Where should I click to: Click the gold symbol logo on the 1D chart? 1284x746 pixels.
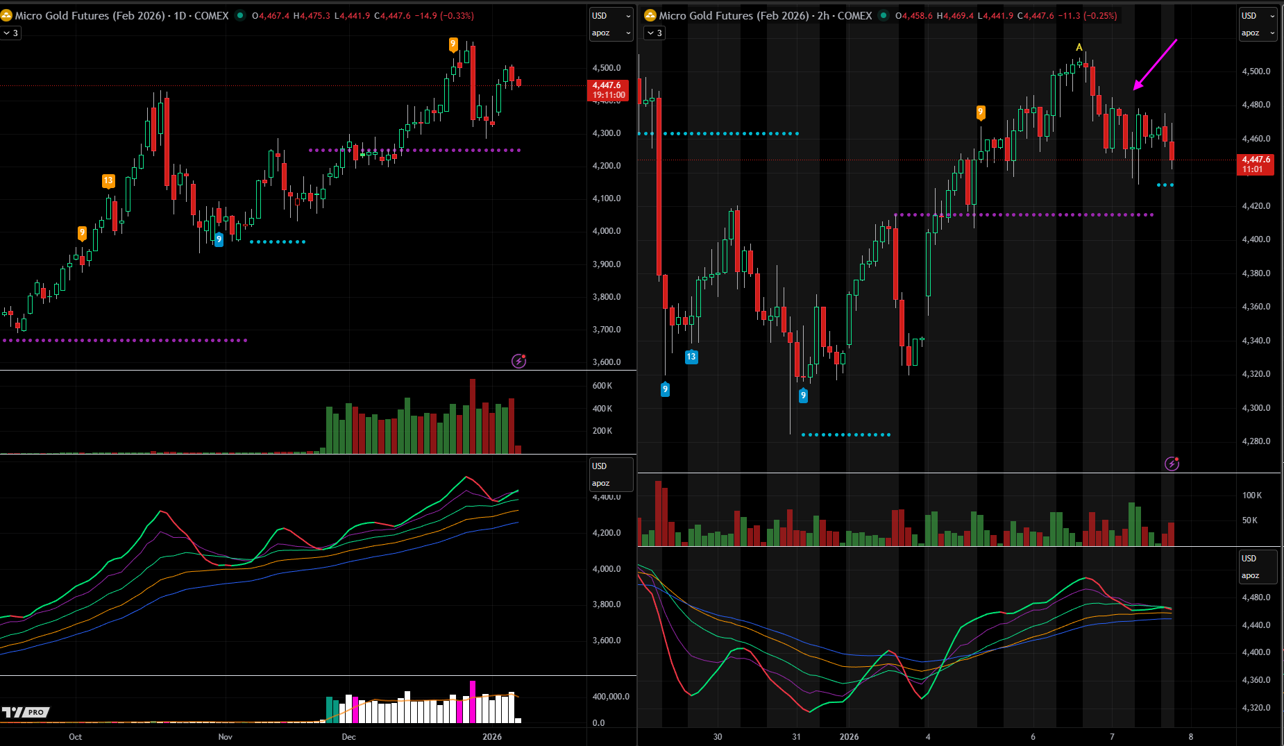coord(7,15)
